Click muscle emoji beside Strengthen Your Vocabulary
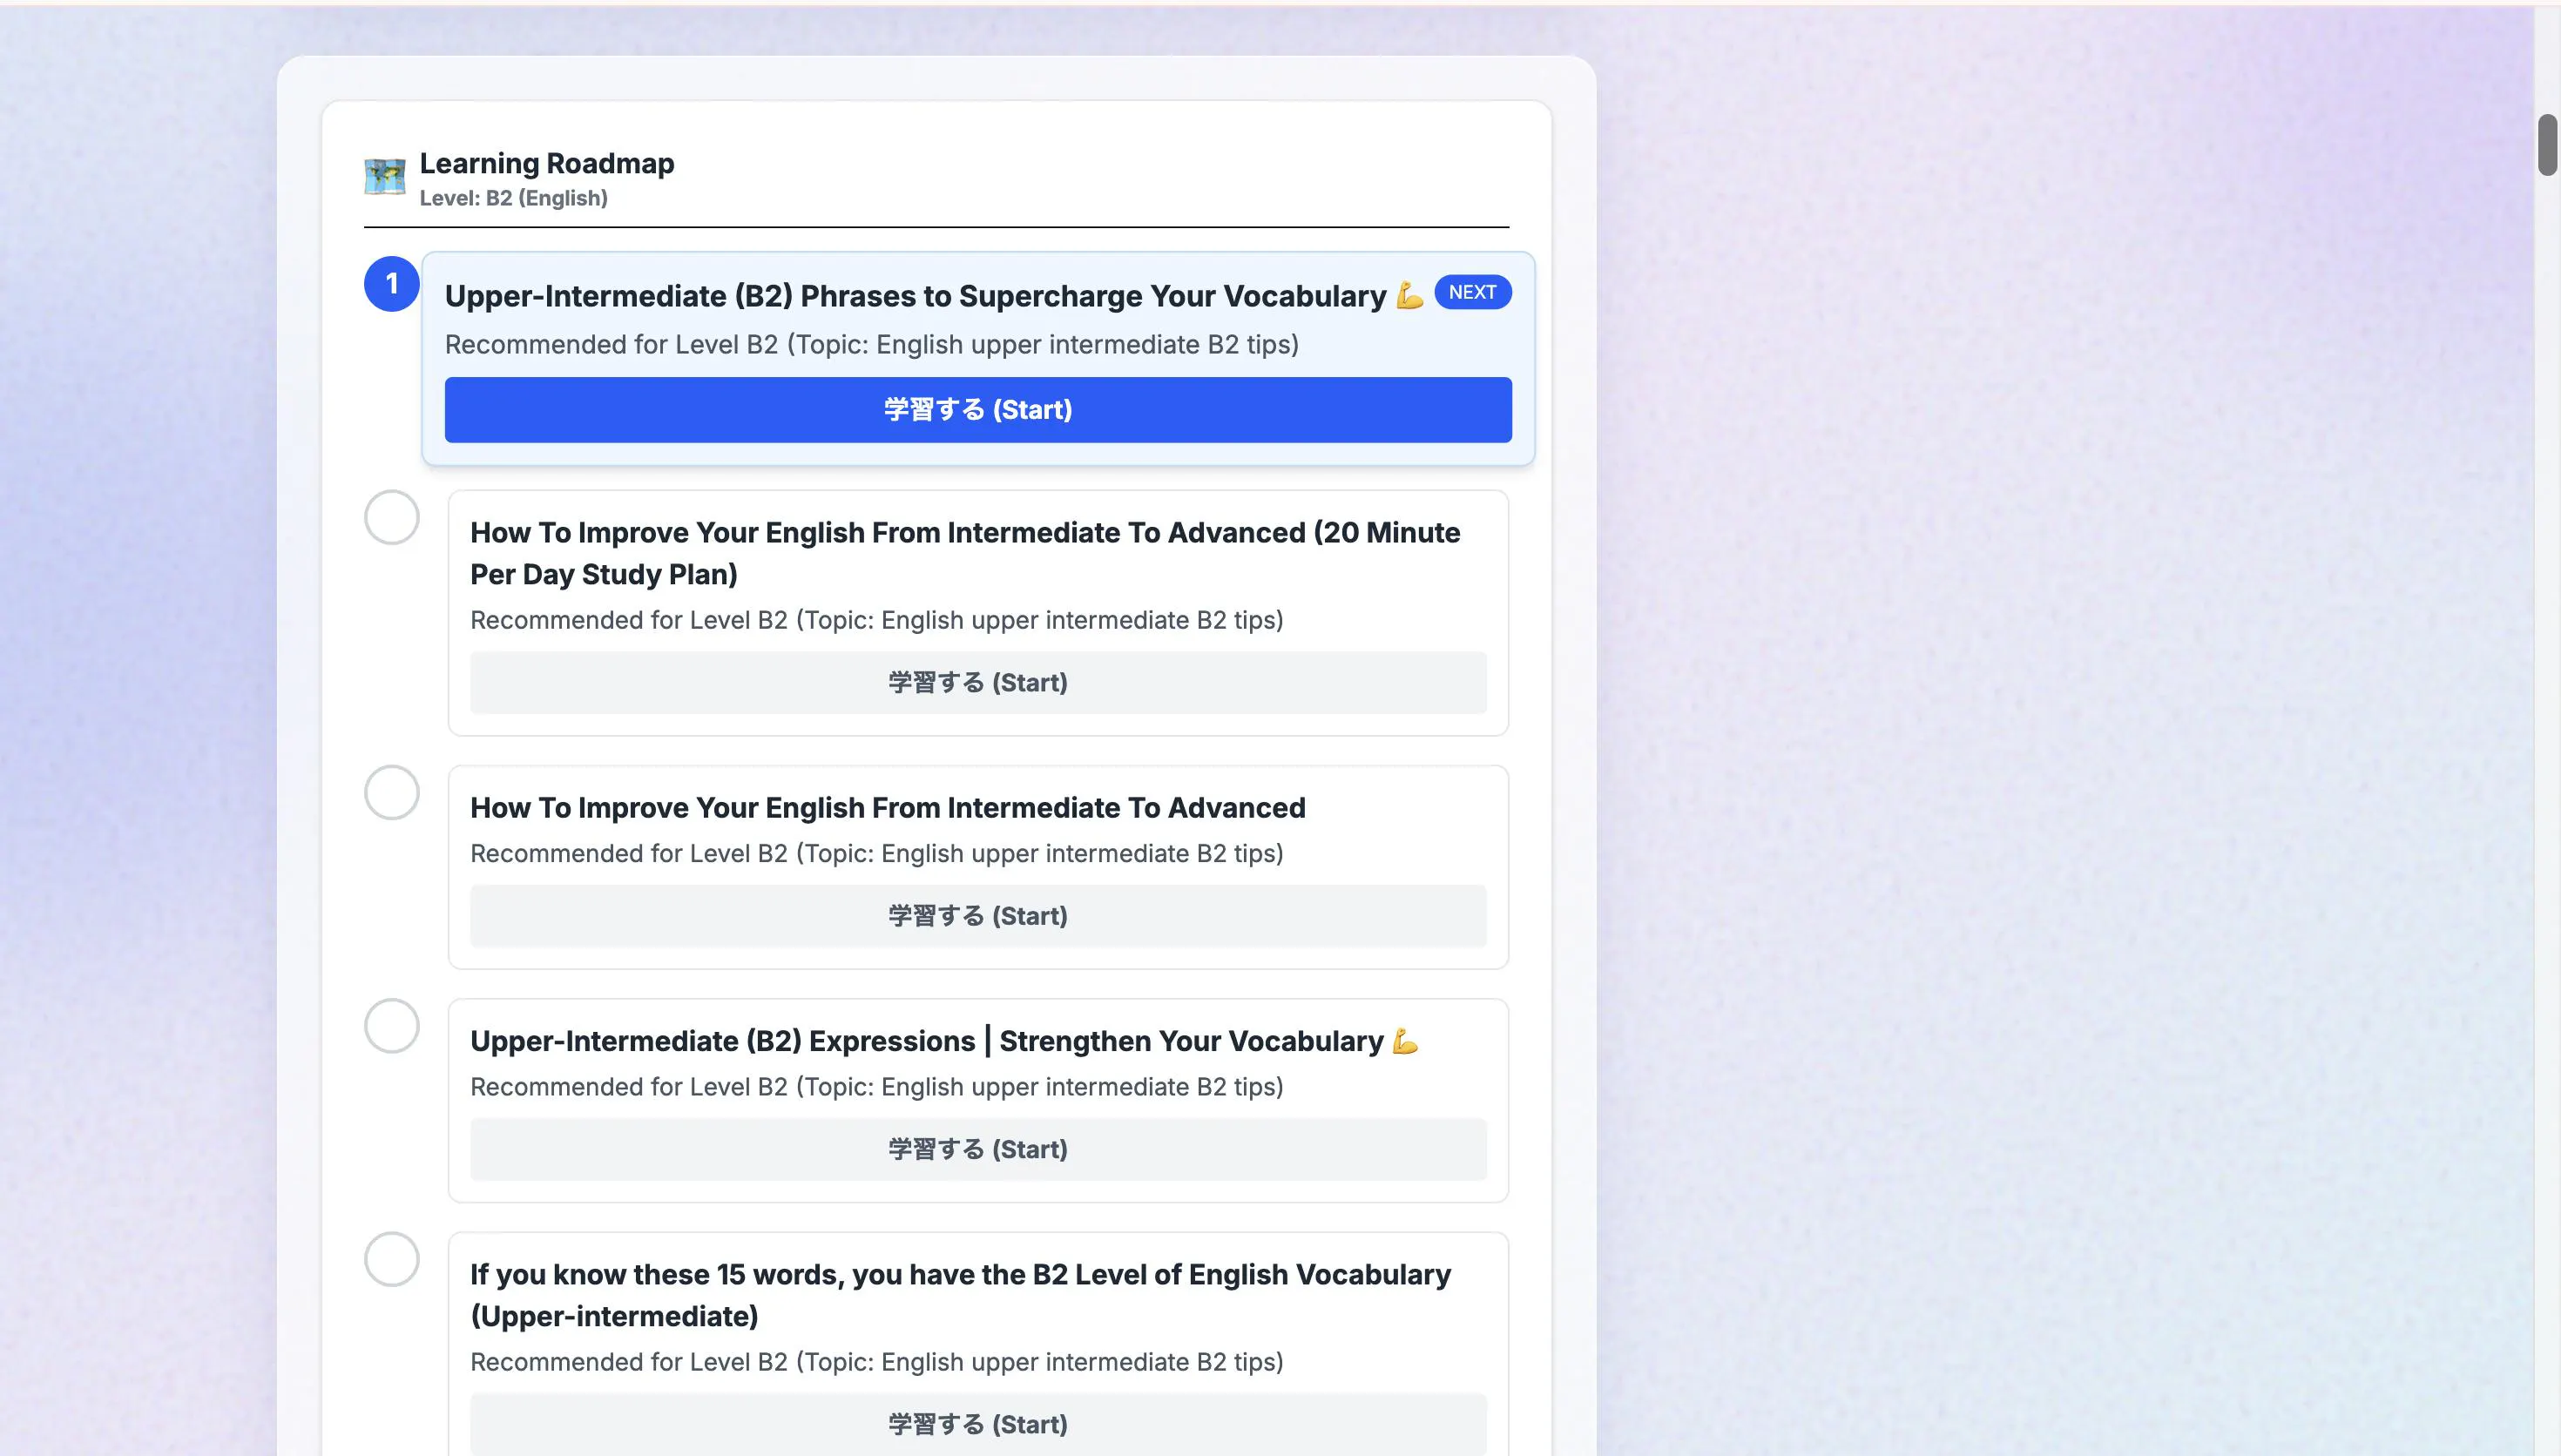2561x1456 pixels. click(x=1404, y=1041)
